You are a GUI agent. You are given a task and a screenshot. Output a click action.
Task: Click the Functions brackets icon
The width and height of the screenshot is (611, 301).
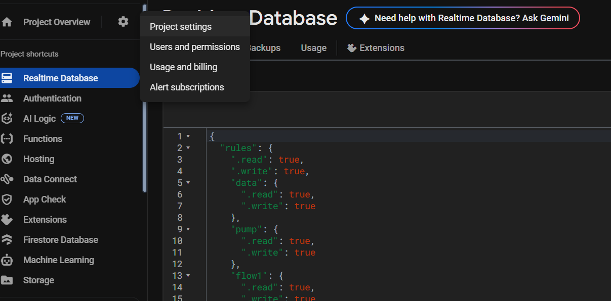[7, 139]
